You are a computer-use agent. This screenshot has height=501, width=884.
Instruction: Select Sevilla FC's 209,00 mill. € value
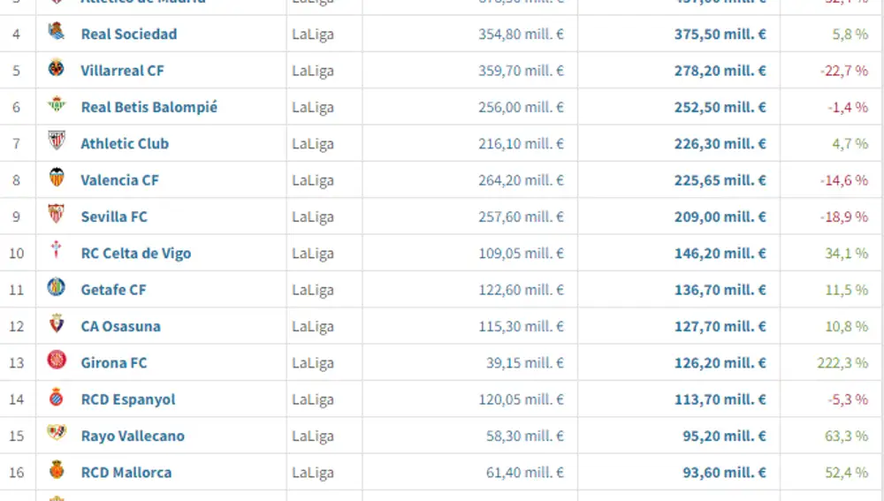pyautogui.click(x=720, y=217)
